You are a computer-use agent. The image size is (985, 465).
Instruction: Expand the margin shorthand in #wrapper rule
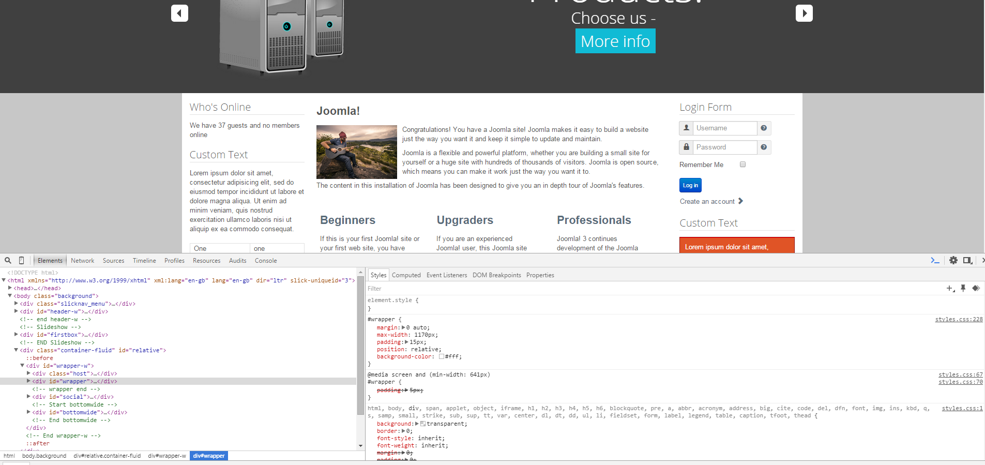[403, 327]
